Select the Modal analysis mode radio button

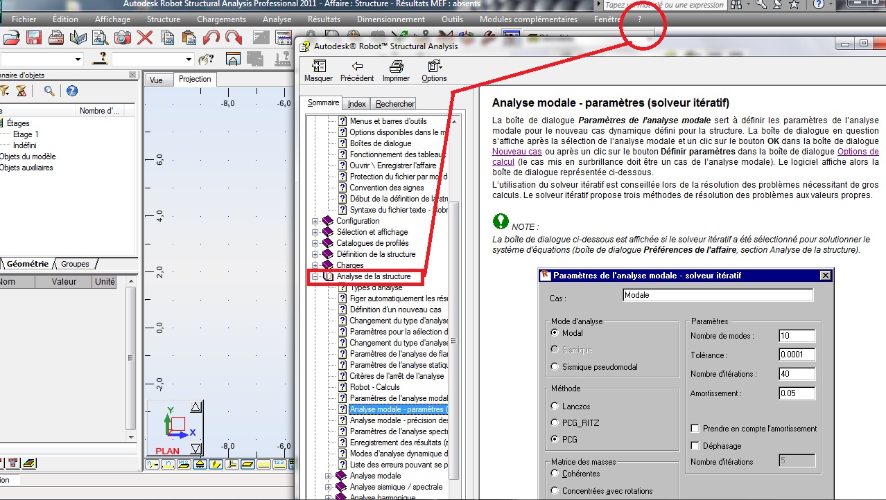(x=554, y=333)
